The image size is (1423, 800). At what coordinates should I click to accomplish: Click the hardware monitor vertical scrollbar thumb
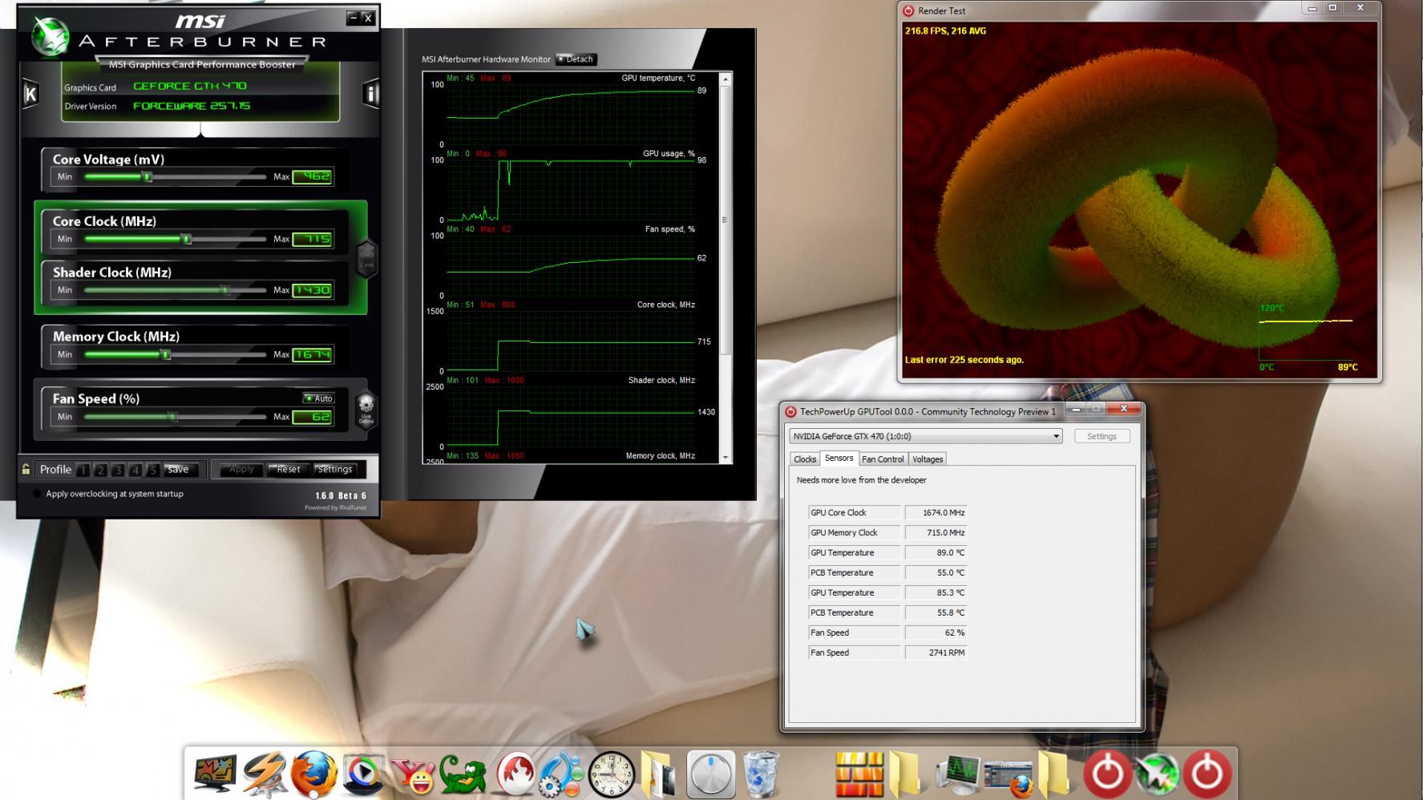point(726,220)
